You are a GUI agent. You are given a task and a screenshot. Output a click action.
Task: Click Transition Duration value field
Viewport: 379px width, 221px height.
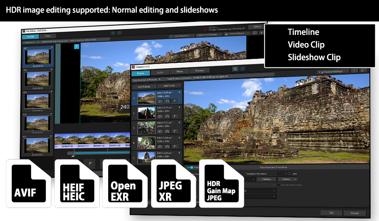(282, 173)
